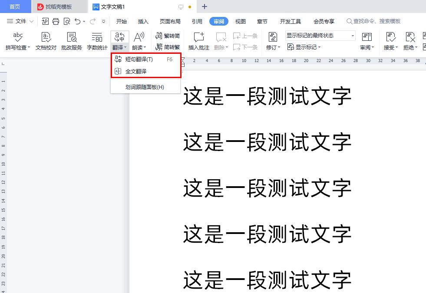
Task: Switch to the 视图 ribbon tab
Action: click(x=240, y=21)
